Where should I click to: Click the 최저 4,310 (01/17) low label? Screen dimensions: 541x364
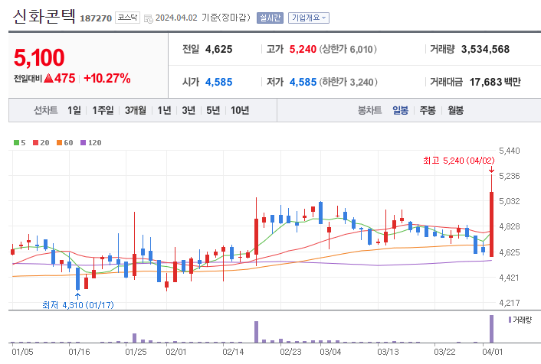pyautogui.click(x=78, y=305)
